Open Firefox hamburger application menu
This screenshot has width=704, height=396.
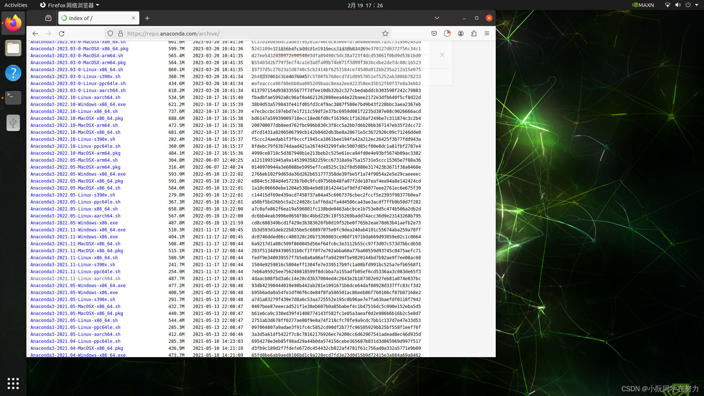487,33
